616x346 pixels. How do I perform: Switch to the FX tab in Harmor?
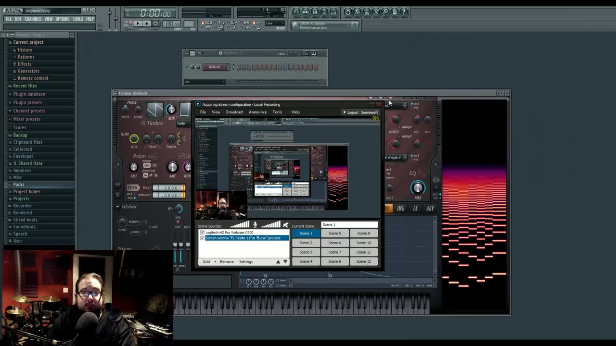415,208
